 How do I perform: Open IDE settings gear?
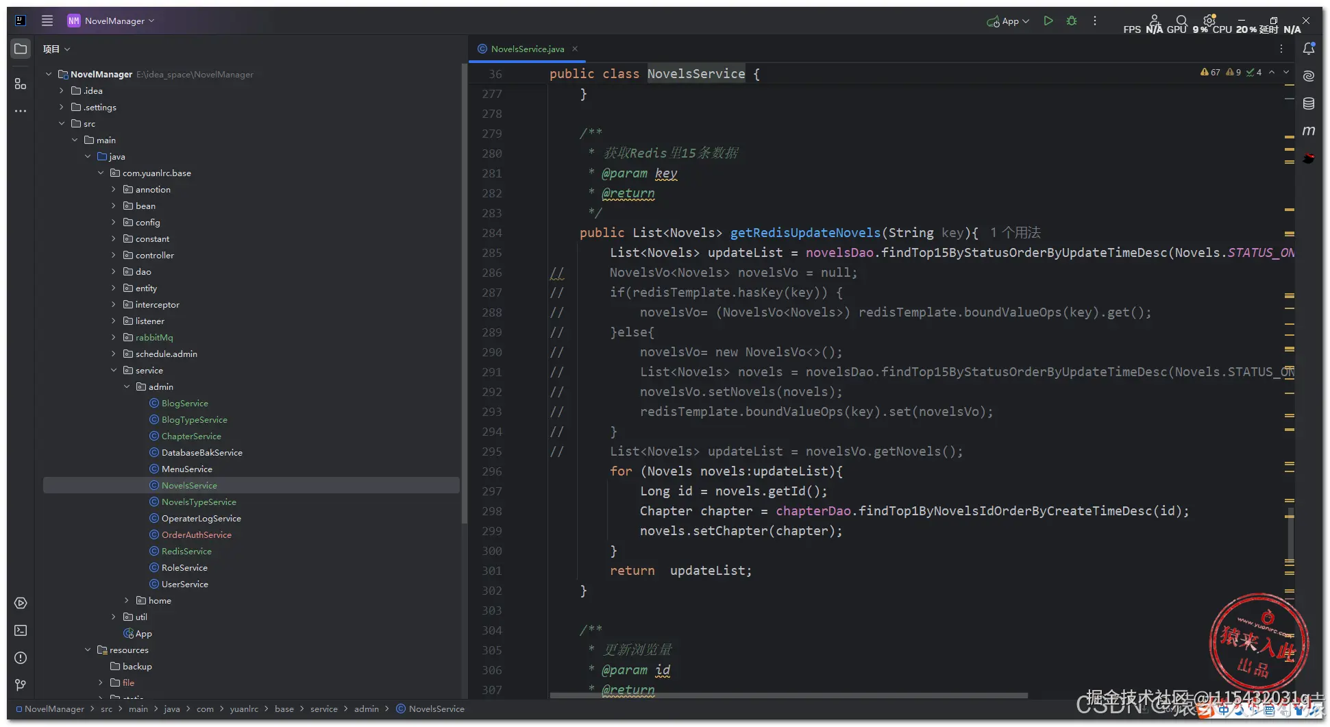point(1209,21)
